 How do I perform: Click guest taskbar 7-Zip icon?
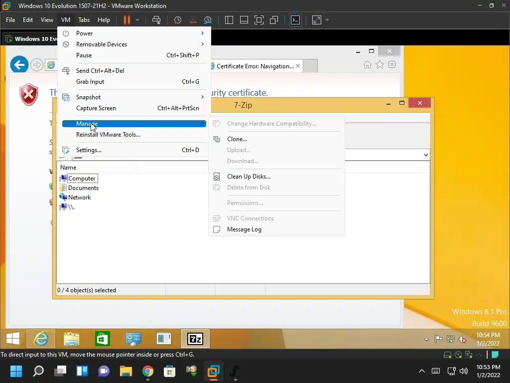(x=195, y=339)
